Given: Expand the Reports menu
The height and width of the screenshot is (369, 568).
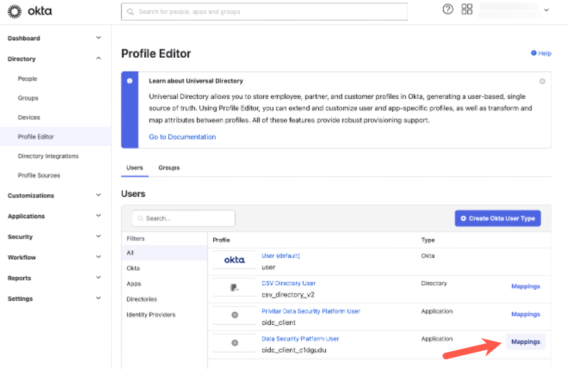Looking at the screenshot, I should (x=98, y=277).
